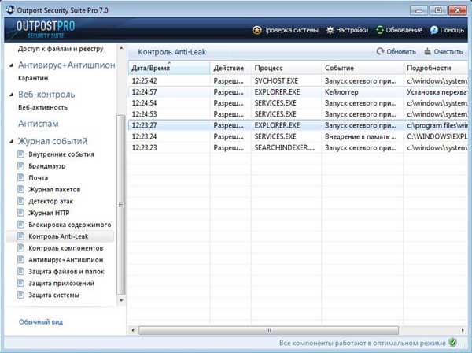Click the log icon beside Блокировка содержимого
Image resolution: width=472 pixels, height=353 pixels.
point(20,225)
